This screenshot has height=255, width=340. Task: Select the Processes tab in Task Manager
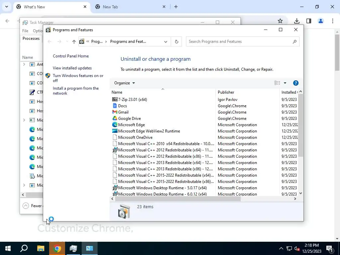point(31,39)
